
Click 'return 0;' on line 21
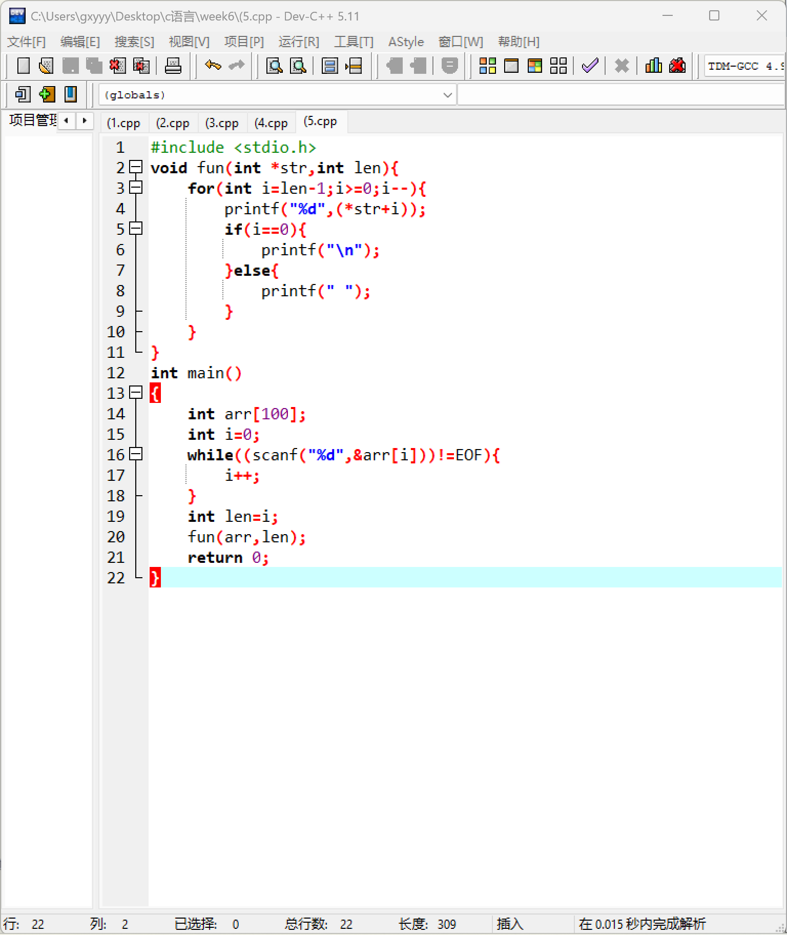(228, 557)
